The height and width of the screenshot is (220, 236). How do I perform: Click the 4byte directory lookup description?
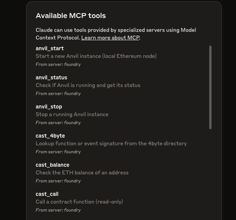(111, 143)
